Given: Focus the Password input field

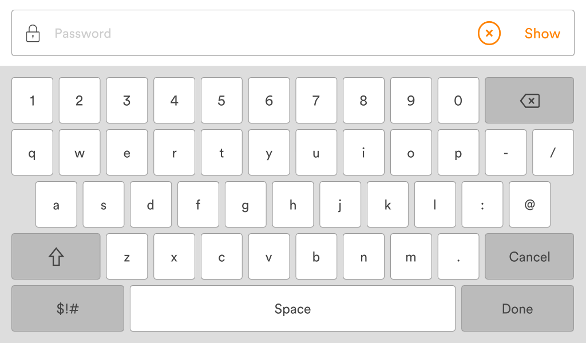Looking at the screenshot, I should (258, 33).
